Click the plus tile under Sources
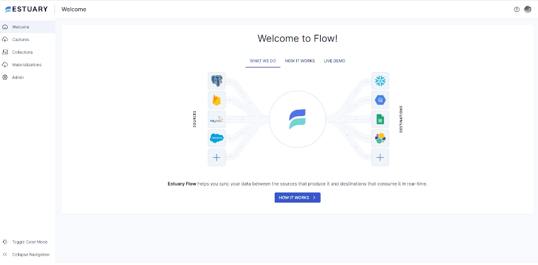Viewport: 538px width, 265px height. click(217, 157)
